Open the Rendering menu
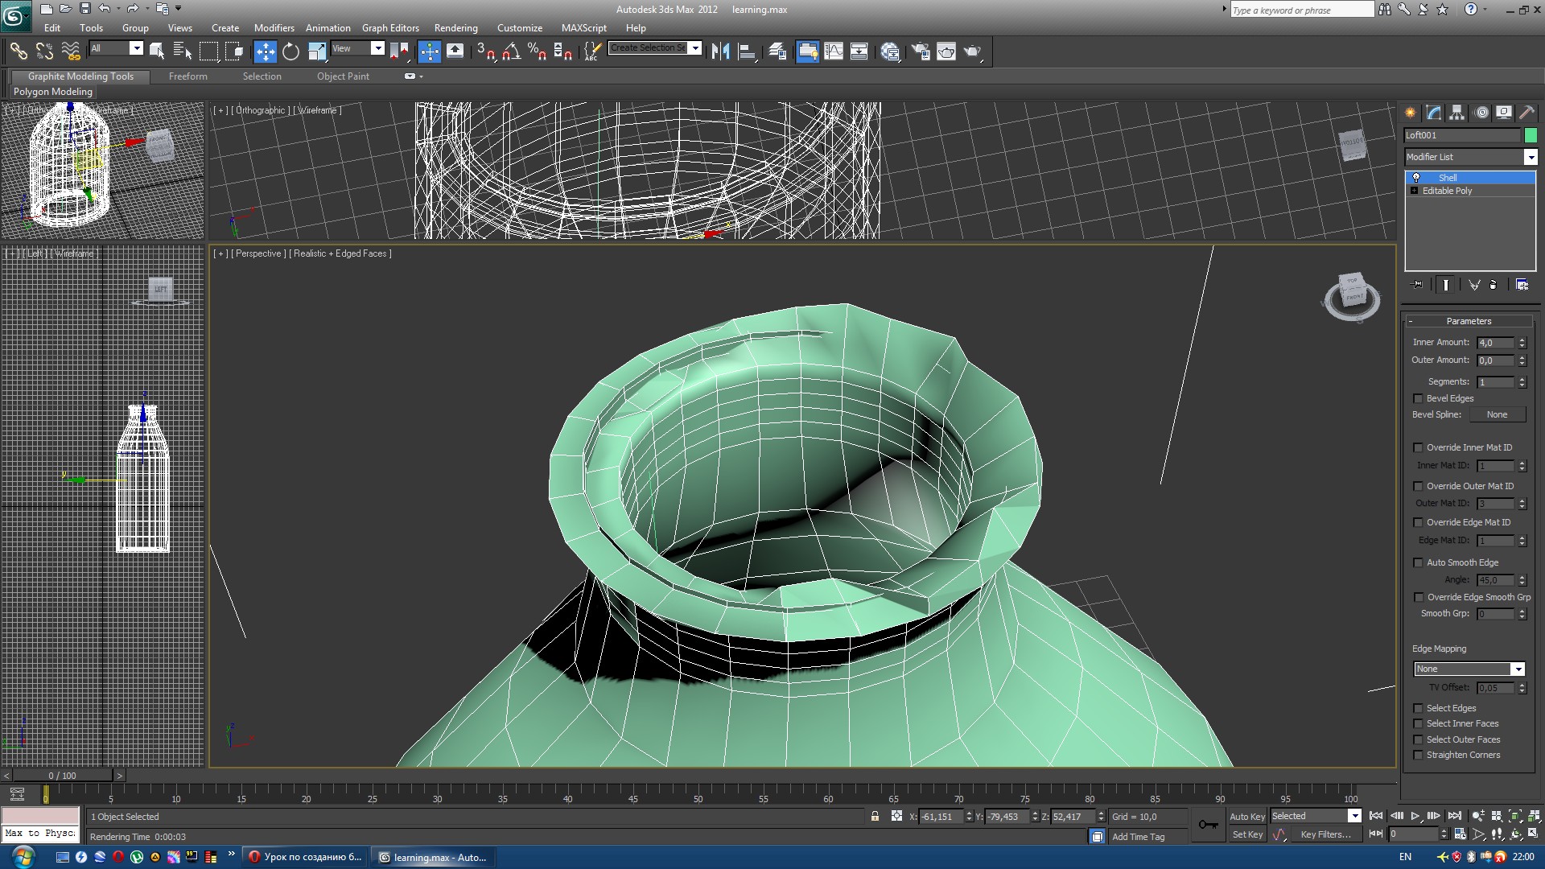 pyautogui.click(x=455, y=27)
